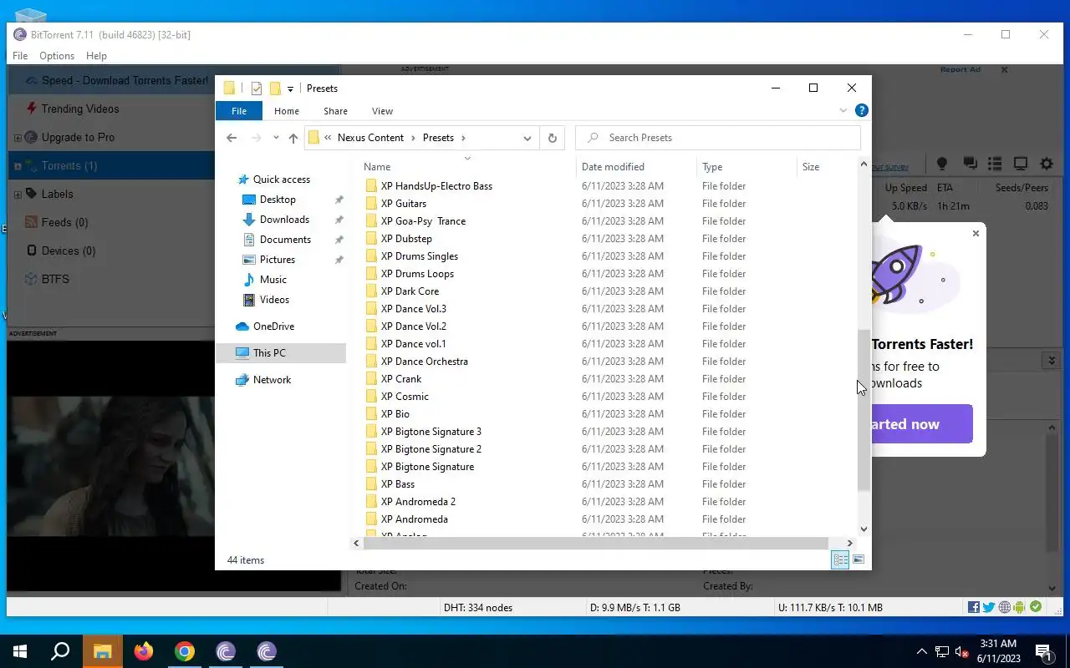Launch Firefox from the taskbar
1070x668 pixels.
click(x=144, y=651)
